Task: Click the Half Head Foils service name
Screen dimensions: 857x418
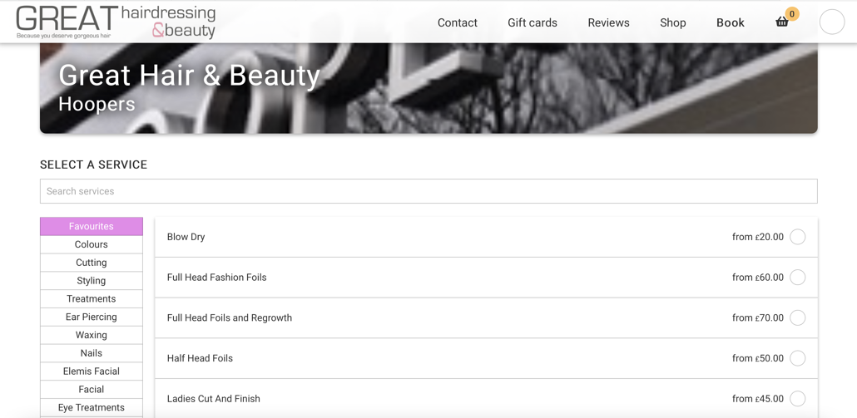Action: (x=200, y=358)
